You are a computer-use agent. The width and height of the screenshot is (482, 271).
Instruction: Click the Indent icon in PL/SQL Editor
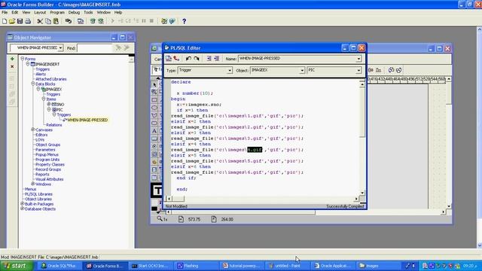[x=209, y=59]
